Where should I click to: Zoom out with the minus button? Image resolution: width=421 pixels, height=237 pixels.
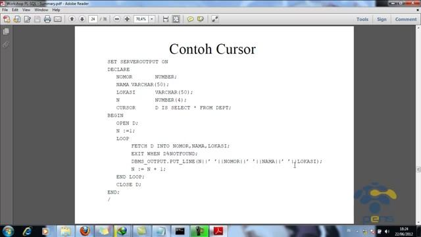[x=116, y=19]
